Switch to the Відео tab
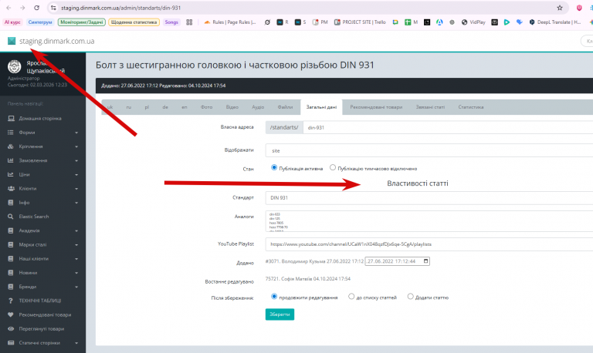This screenshot has height=353, width=593. point(232,107)
